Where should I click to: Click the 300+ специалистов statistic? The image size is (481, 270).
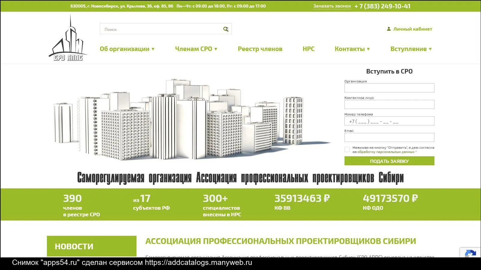[222, 206]
